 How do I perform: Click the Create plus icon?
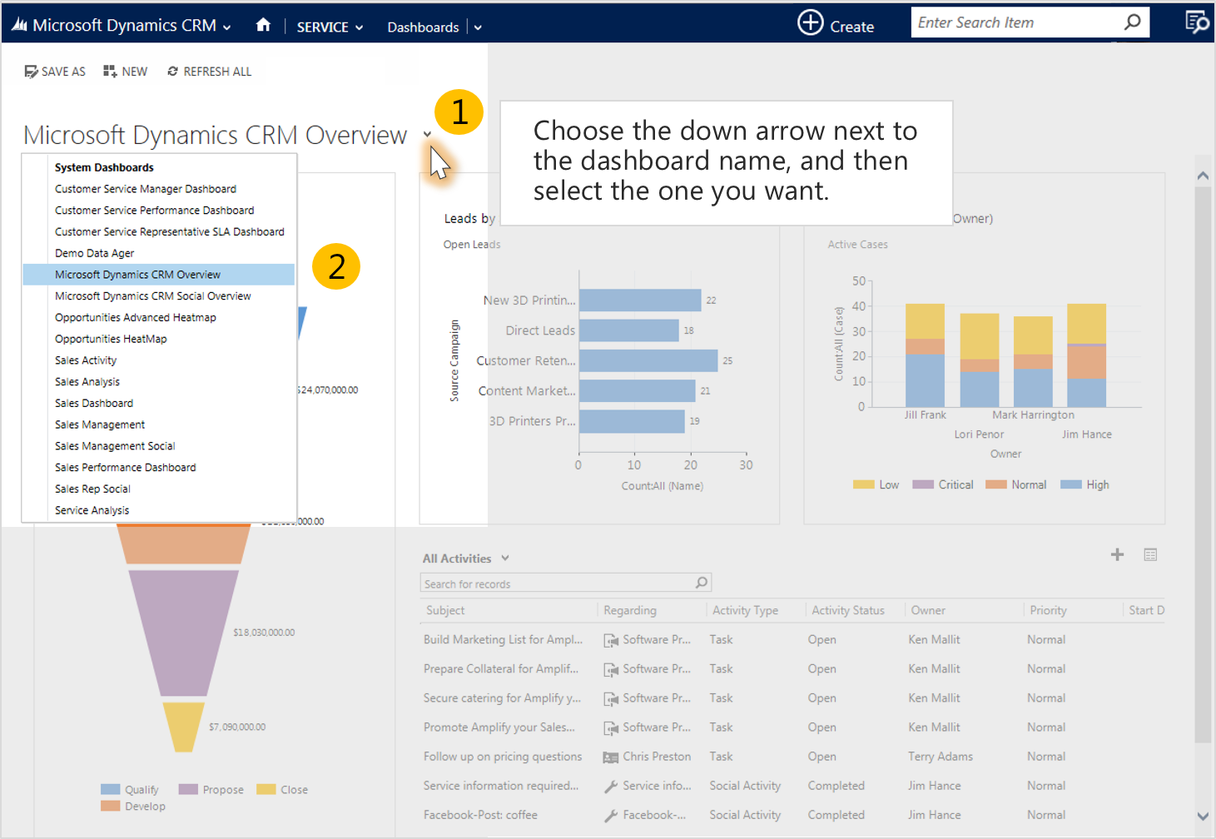(810, 22)
